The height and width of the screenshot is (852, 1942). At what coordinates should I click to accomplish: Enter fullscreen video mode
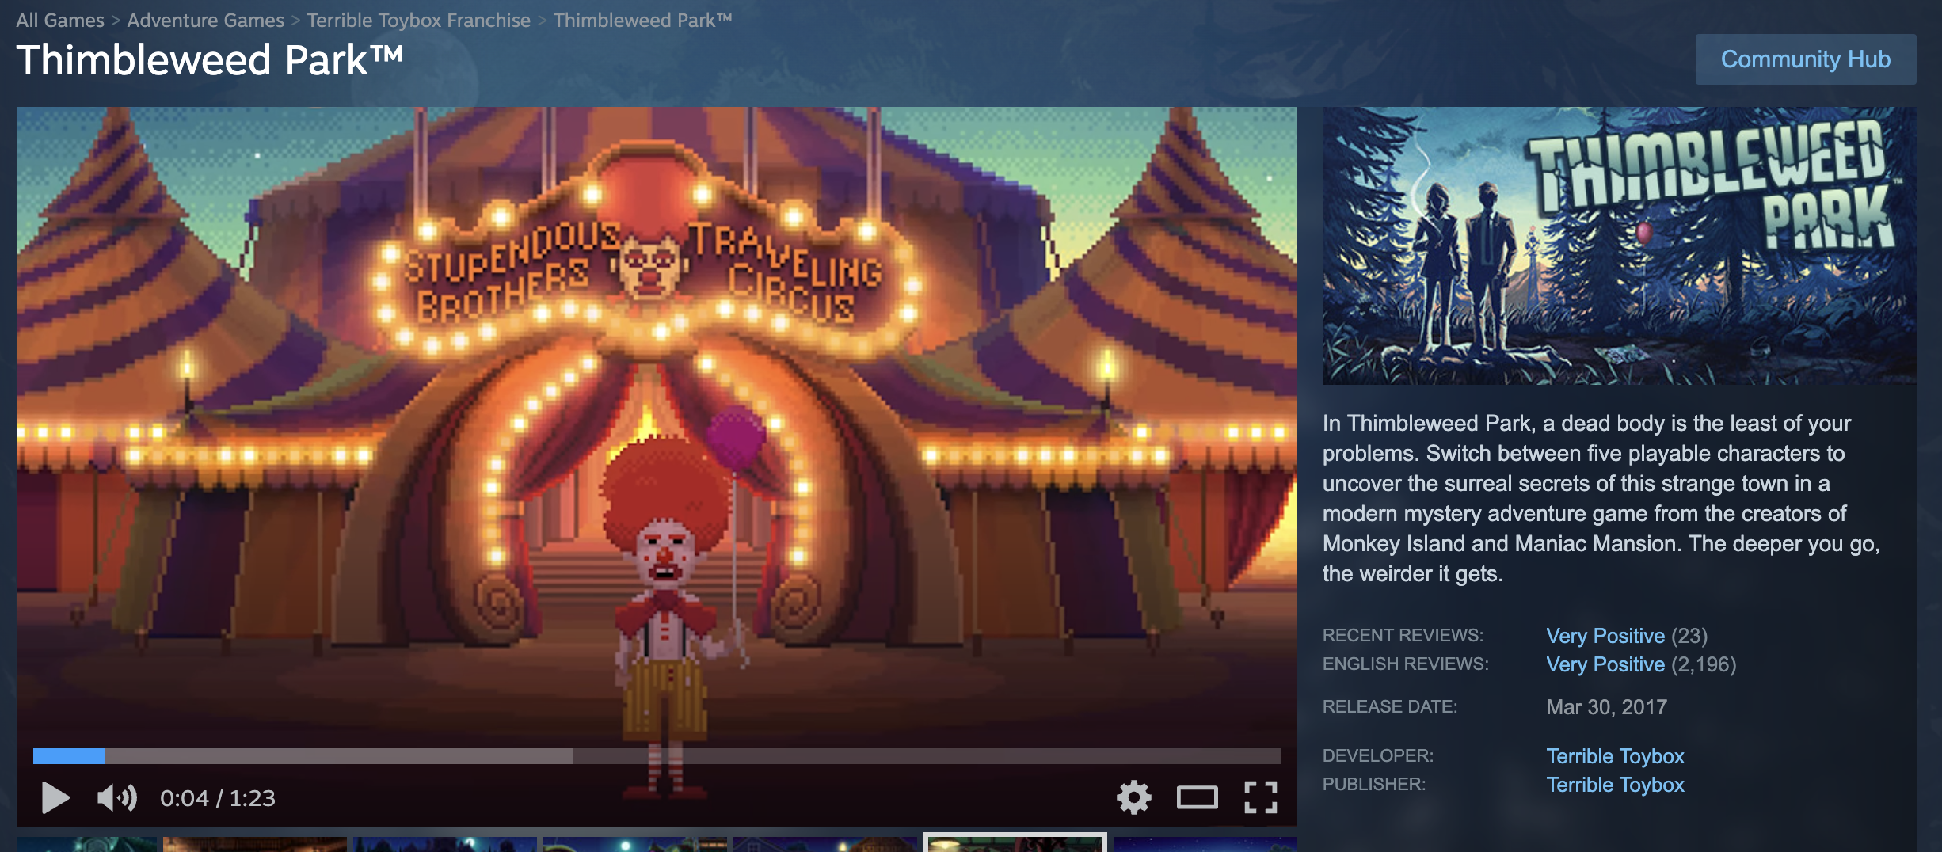1260,797
